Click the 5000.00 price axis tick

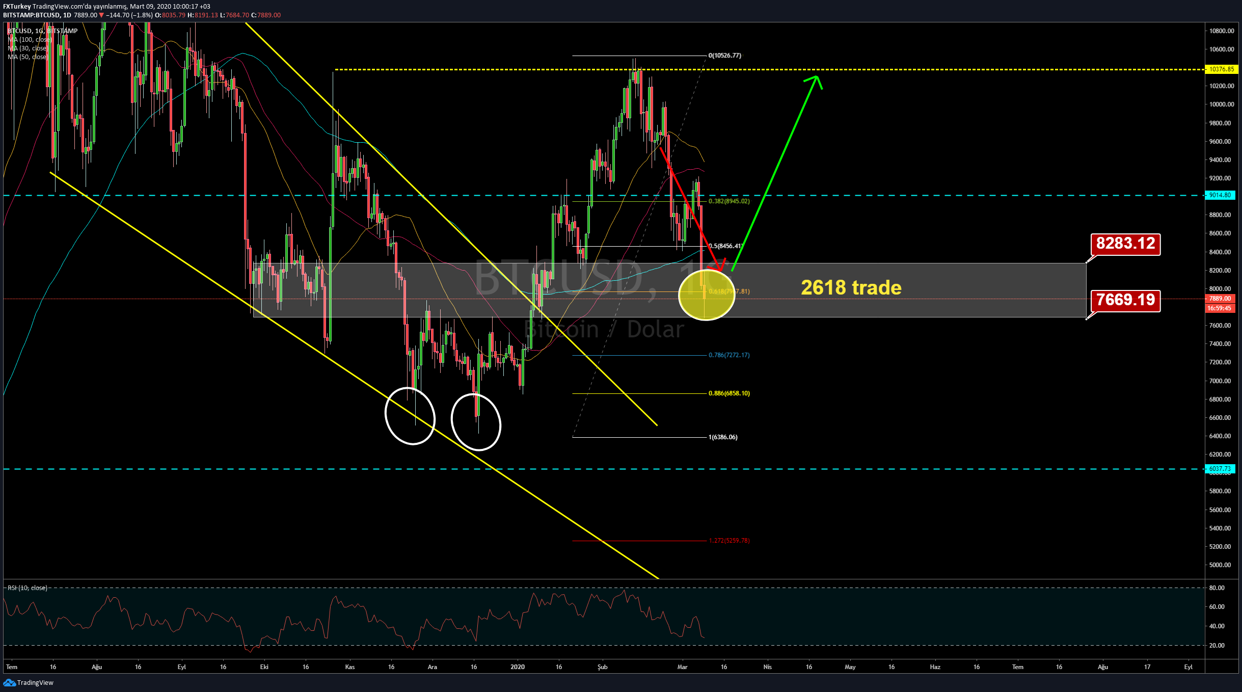[1220, 565]
